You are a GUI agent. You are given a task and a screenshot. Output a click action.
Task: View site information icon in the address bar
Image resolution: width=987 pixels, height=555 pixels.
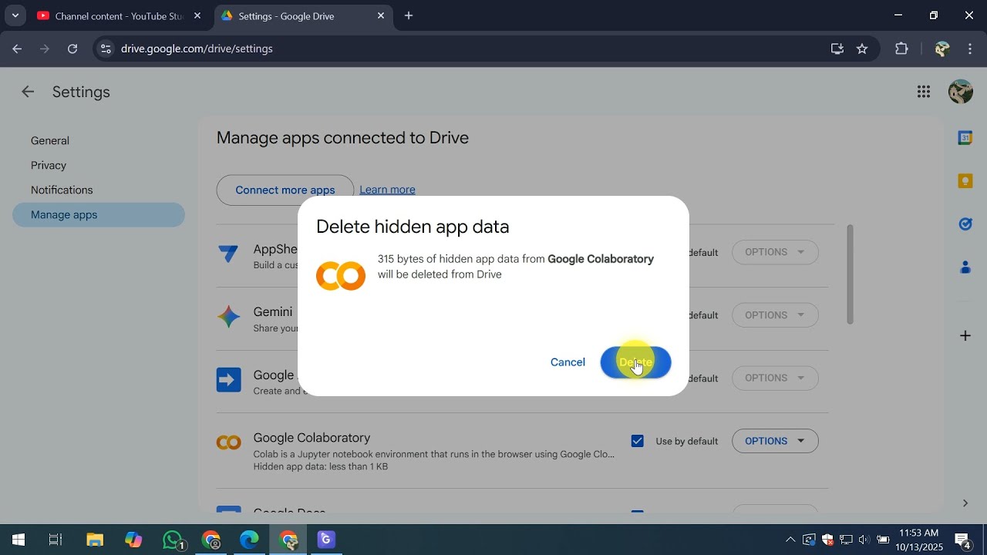[106, 49]
